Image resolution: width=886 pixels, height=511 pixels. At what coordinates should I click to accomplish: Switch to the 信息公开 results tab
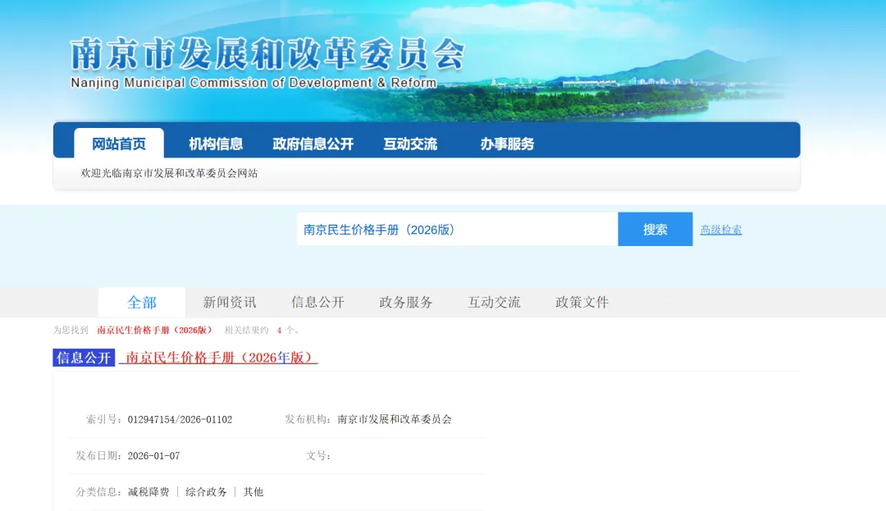(317, 302)
